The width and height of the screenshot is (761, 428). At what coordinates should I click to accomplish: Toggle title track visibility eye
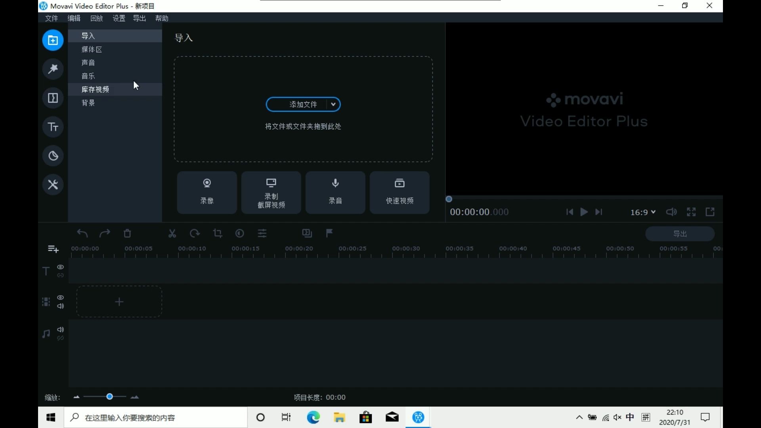pyautogui.click(x=60, y=267)
